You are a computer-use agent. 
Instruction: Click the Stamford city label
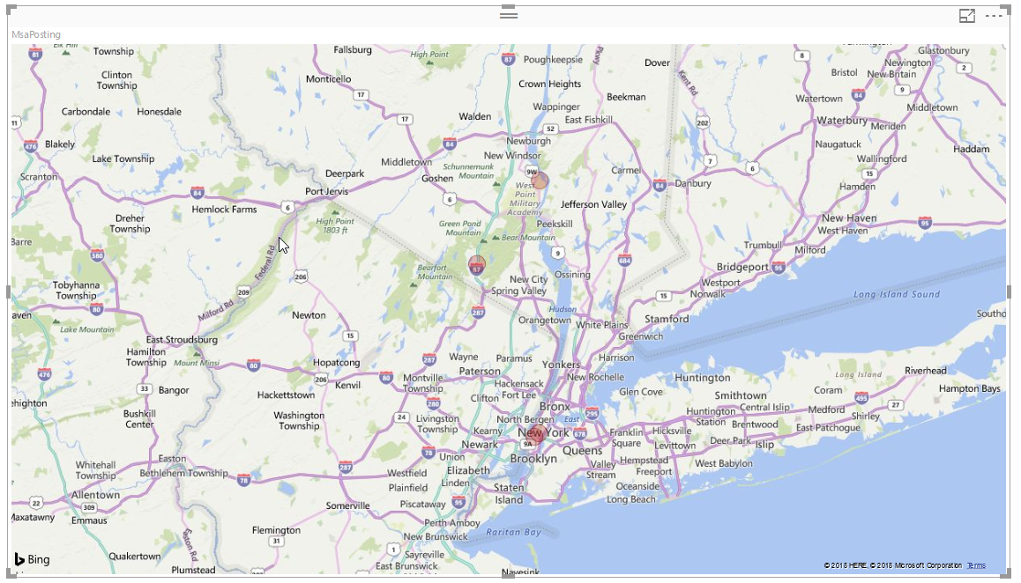click(x=667, y=319)
